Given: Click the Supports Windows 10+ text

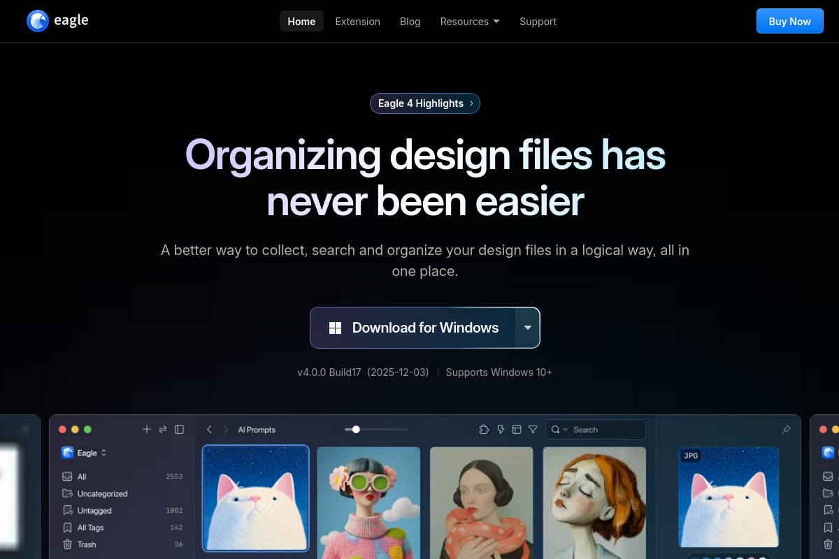Looking at the screenshot, I should point(499,372).
